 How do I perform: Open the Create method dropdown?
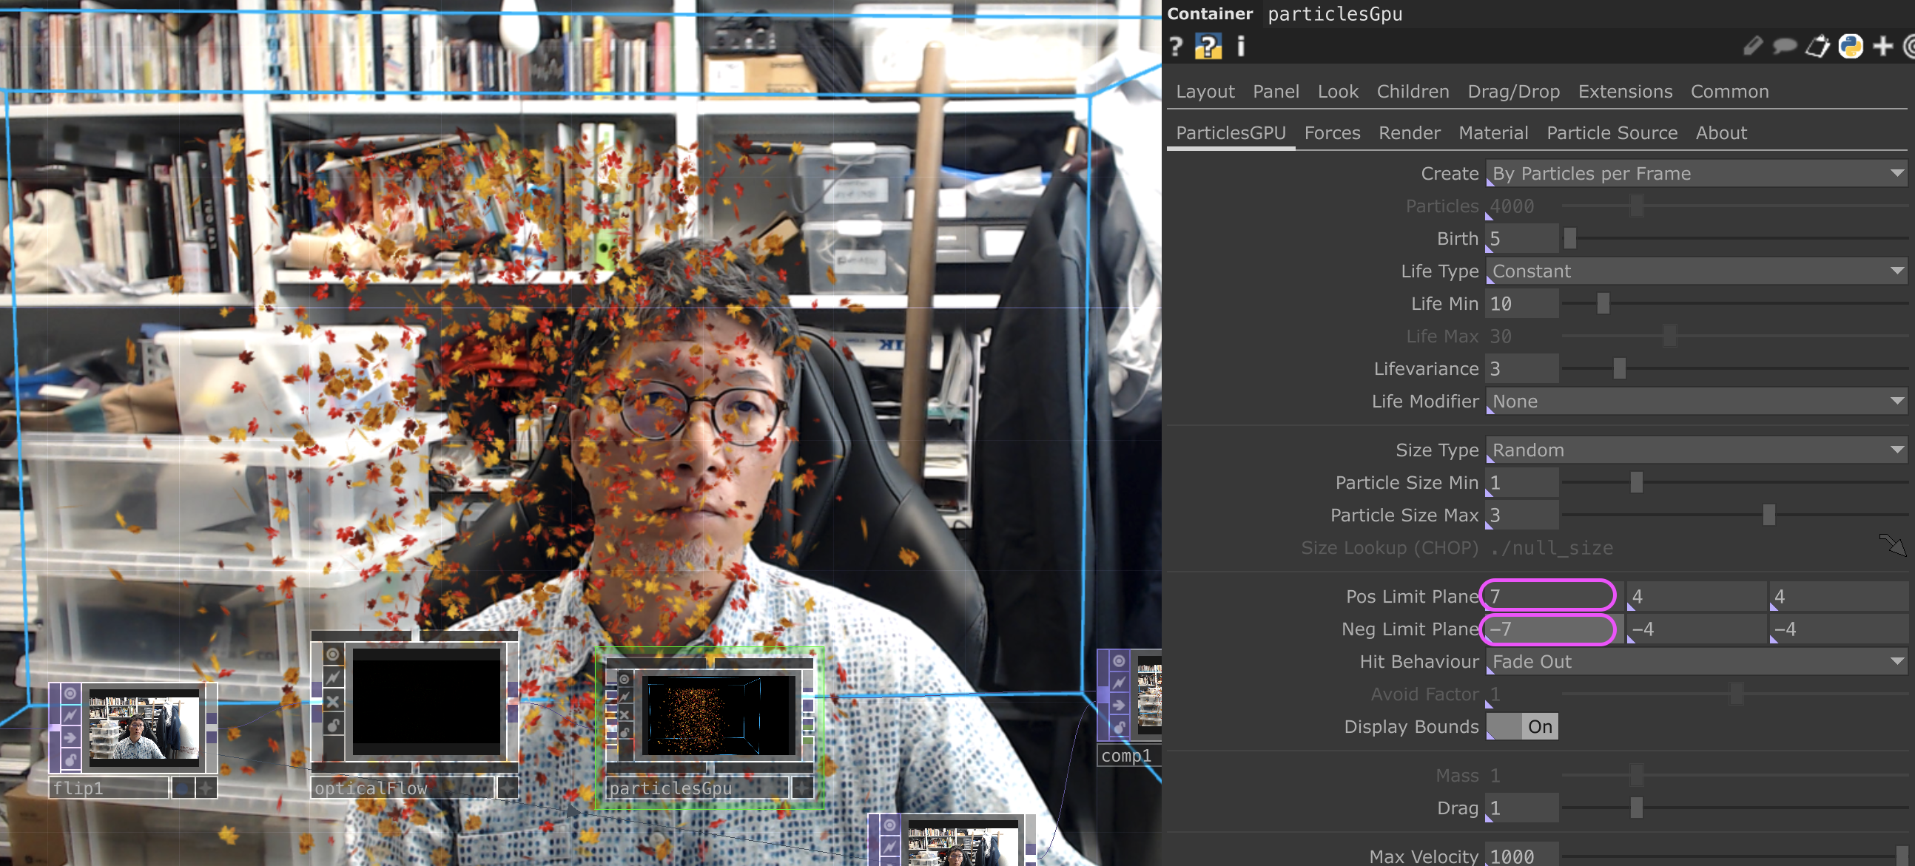coord(1696,174)
